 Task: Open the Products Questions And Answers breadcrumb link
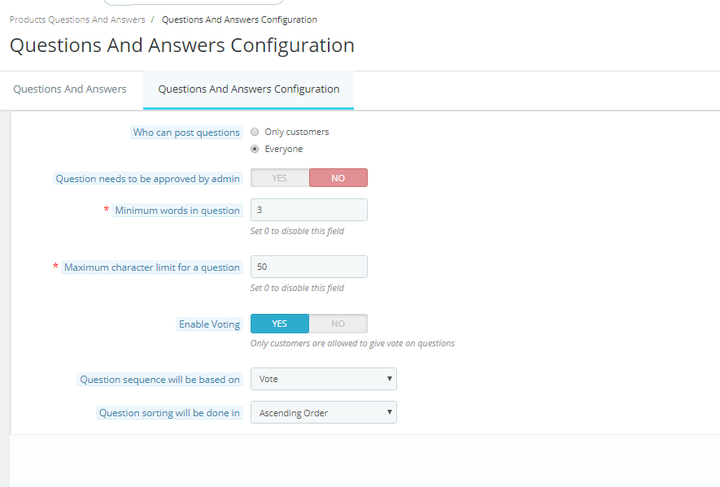(x=77, y=20)
